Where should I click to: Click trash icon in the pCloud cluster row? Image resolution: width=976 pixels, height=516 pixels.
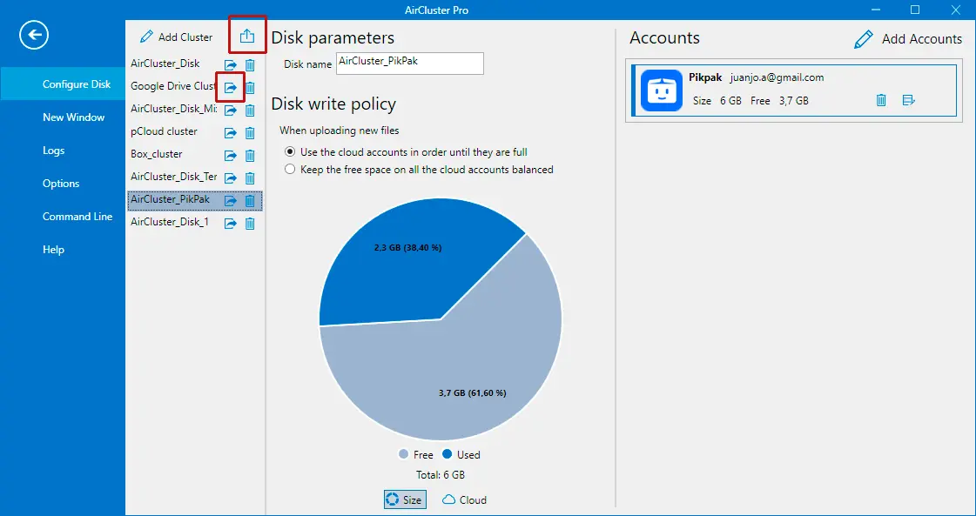tap(250, 132)
